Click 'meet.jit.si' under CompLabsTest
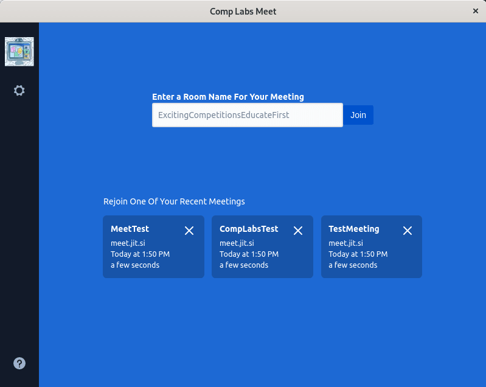This screenshot has width=486, height=387. 237,243
